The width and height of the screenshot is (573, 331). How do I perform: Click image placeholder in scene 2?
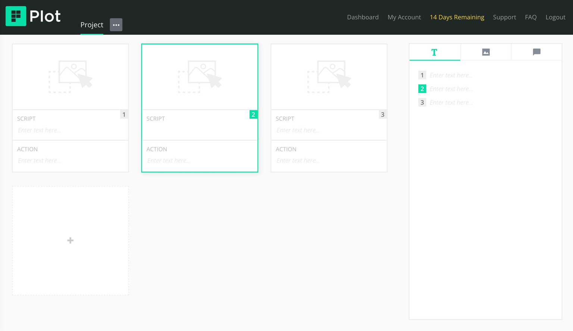coord(200,76)
